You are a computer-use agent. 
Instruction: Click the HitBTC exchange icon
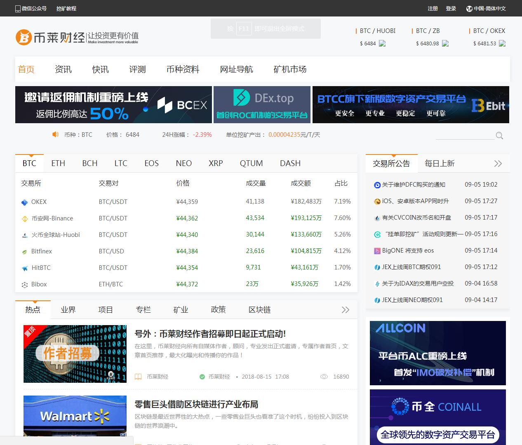click(25, 268)
